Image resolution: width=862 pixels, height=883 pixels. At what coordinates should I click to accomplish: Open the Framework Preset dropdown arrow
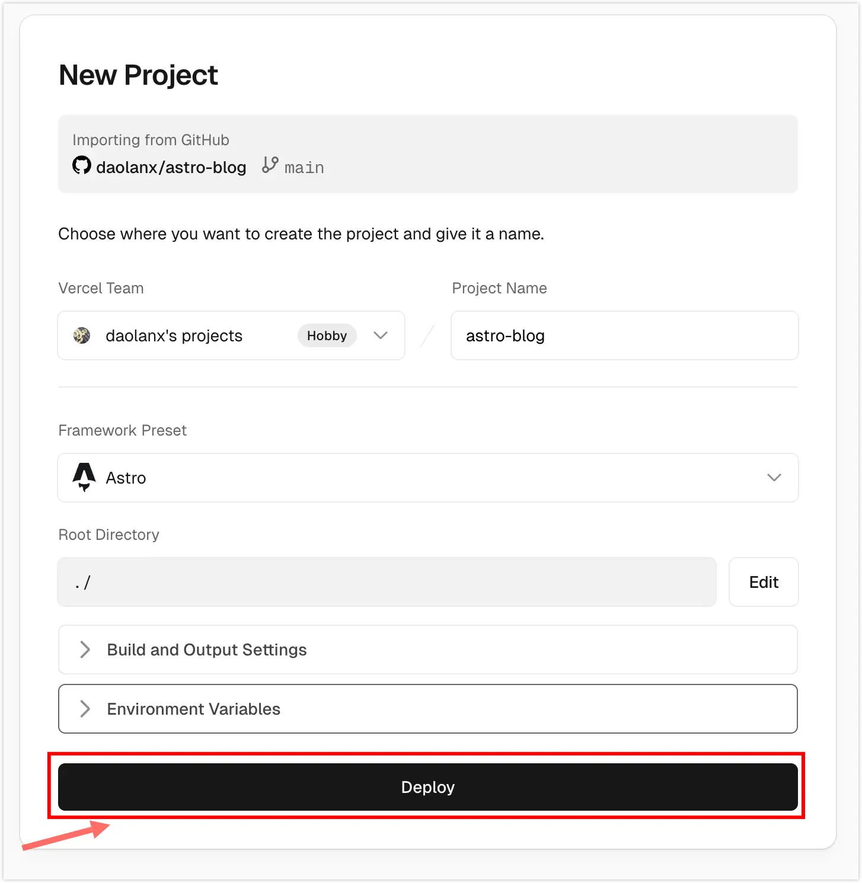(774, 478)
